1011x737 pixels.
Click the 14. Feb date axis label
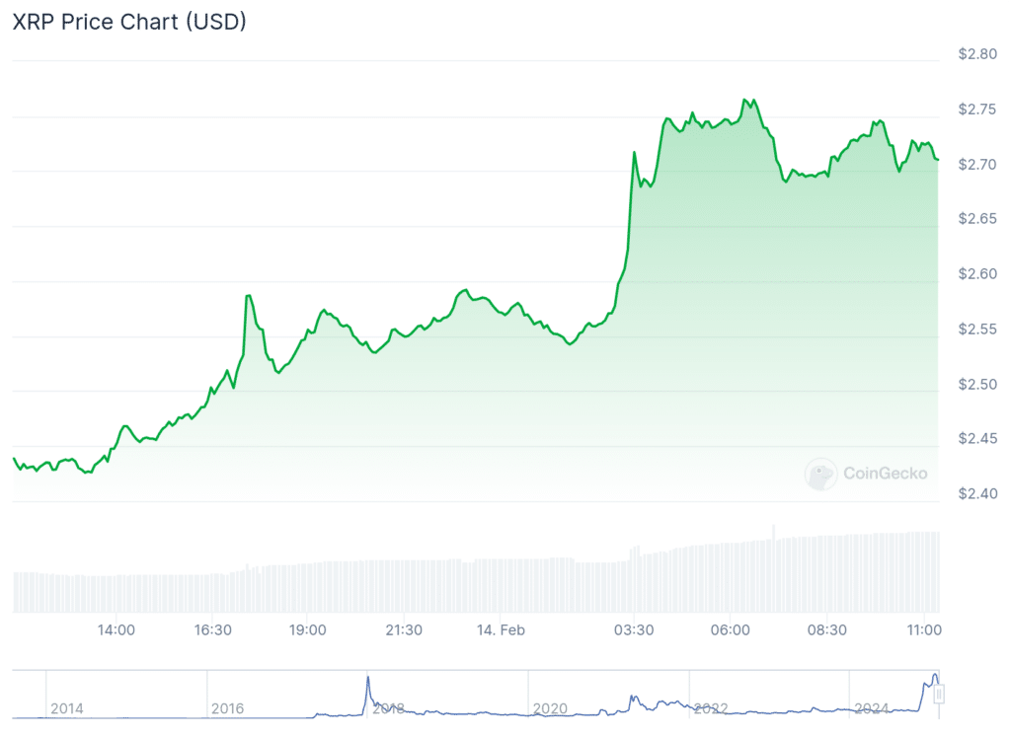point(500,629)
